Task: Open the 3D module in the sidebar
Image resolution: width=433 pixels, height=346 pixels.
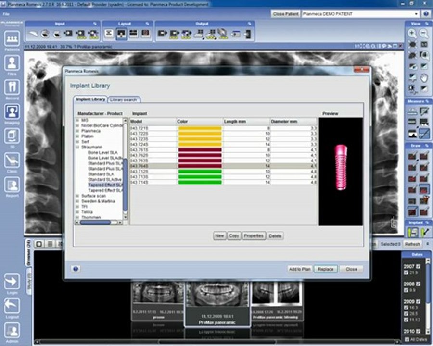Action: tap(12, 136)
